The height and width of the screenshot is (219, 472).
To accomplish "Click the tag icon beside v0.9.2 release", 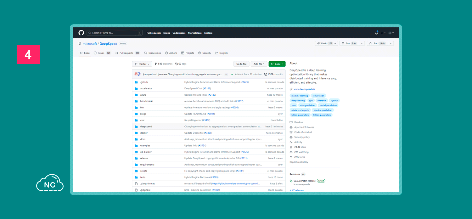I will [291, 181].
